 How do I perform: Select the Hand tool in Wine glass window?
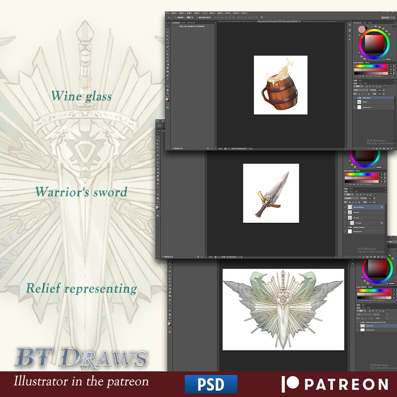(167, 90)
